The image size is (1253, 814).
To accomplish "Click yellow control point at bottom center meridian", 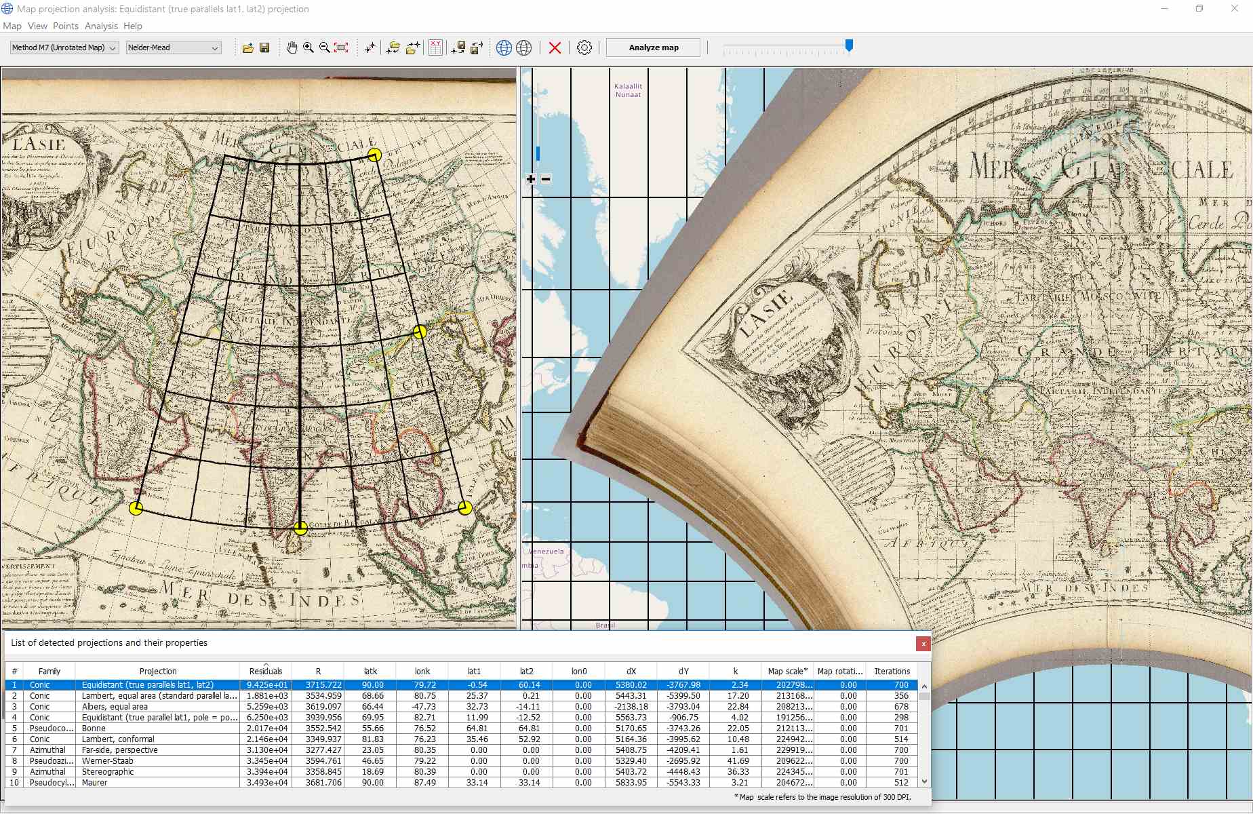I will click(x=300, y=528).
